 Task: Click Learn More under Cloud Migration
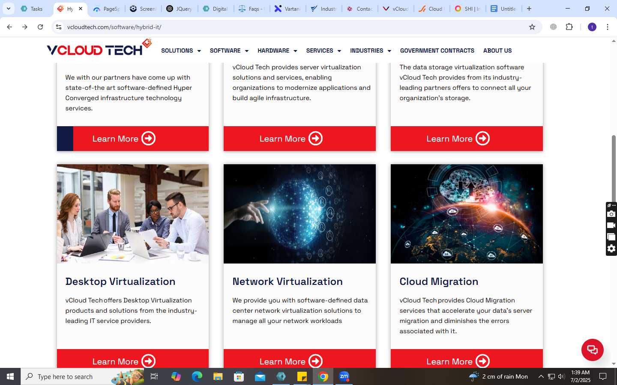click(467, 359)
